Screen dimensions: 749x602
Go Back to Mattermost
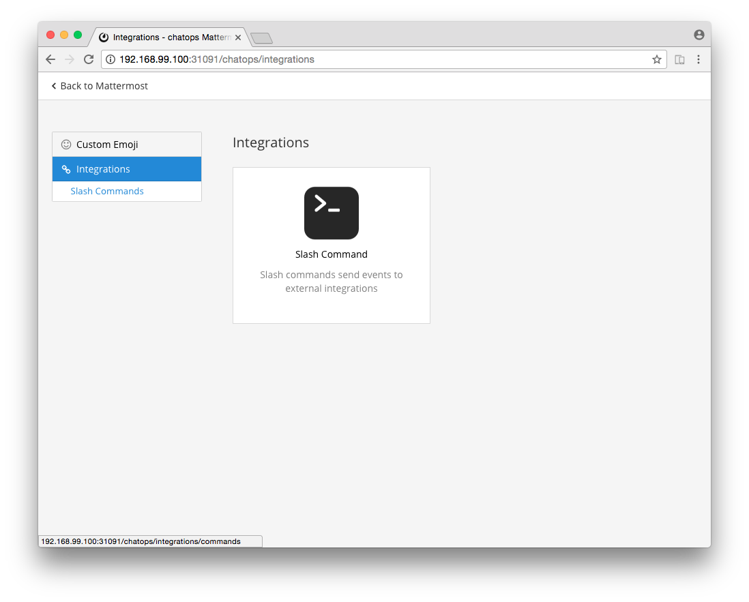(100, 86)
